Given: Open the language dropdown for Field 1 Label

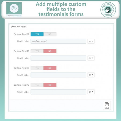Looking at the screenshot, I should coord(91,41).
